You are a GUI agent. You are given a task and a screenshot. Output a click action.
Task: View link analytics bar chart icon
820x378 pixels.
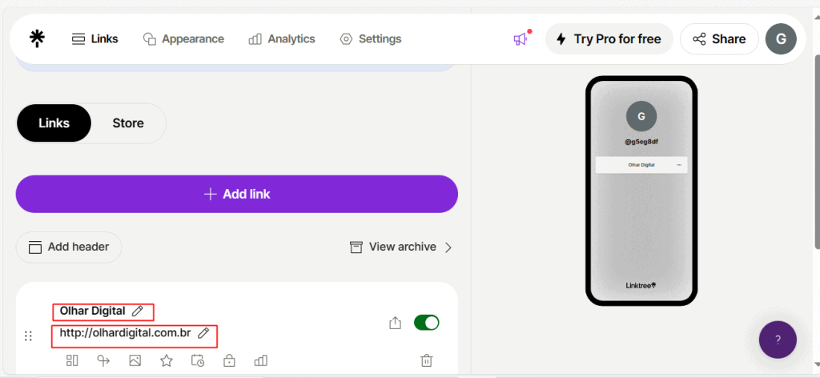(260, 360)
